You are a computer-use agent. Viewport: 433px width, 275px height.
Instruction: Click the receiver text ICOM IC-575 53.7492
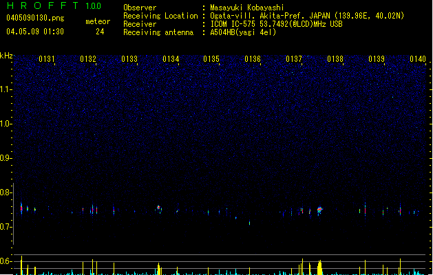click(276, 24)
